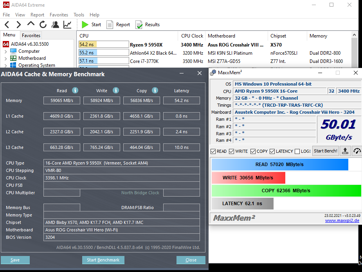
Task: Click the refresh icon in AIDA64 toolbar
Action: point(43,25)
